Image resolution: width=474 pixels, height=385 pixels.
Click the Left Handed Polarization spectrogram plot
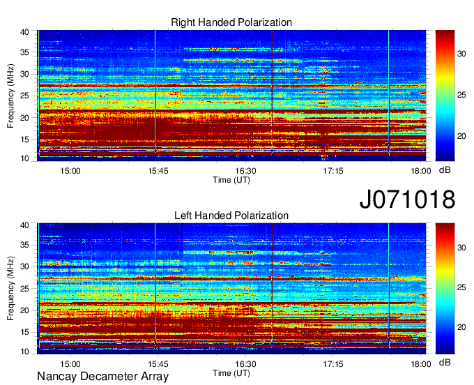coord(231,289)
